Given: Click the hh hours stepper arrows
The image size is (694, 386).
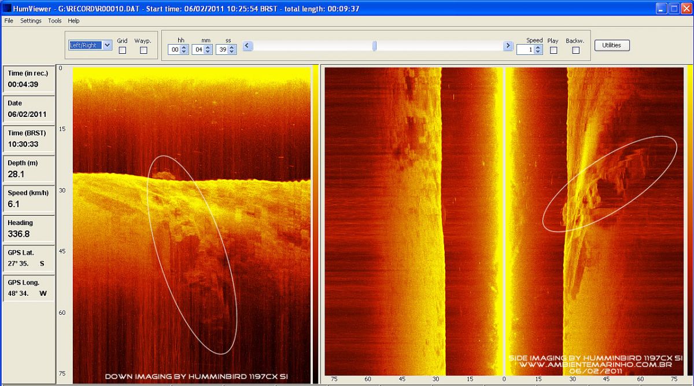Looking at the screenshot, I should pyautogui.click(x=184, y=50).
